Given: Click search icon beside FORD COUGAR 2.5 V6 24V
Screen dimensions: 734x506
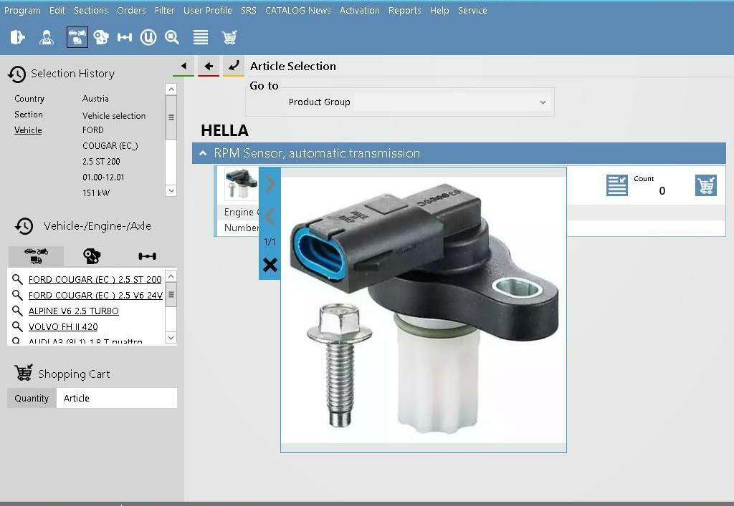Looking at the screenshot, I should (17, 296).
